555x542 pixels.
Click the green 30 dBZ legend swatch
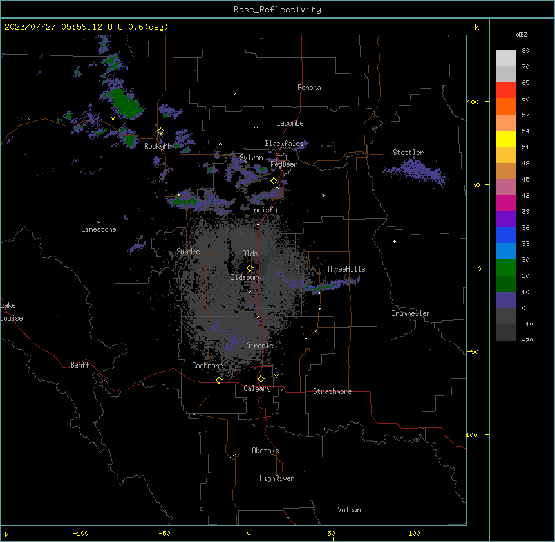[506, 268]
